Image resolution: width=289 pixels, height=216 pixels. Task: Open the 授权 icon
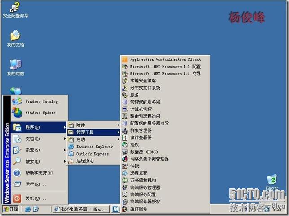coord(125,145)
